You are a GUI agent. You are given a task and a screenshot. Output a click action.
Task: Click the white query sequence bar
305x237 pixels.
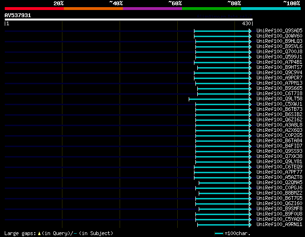129,20
